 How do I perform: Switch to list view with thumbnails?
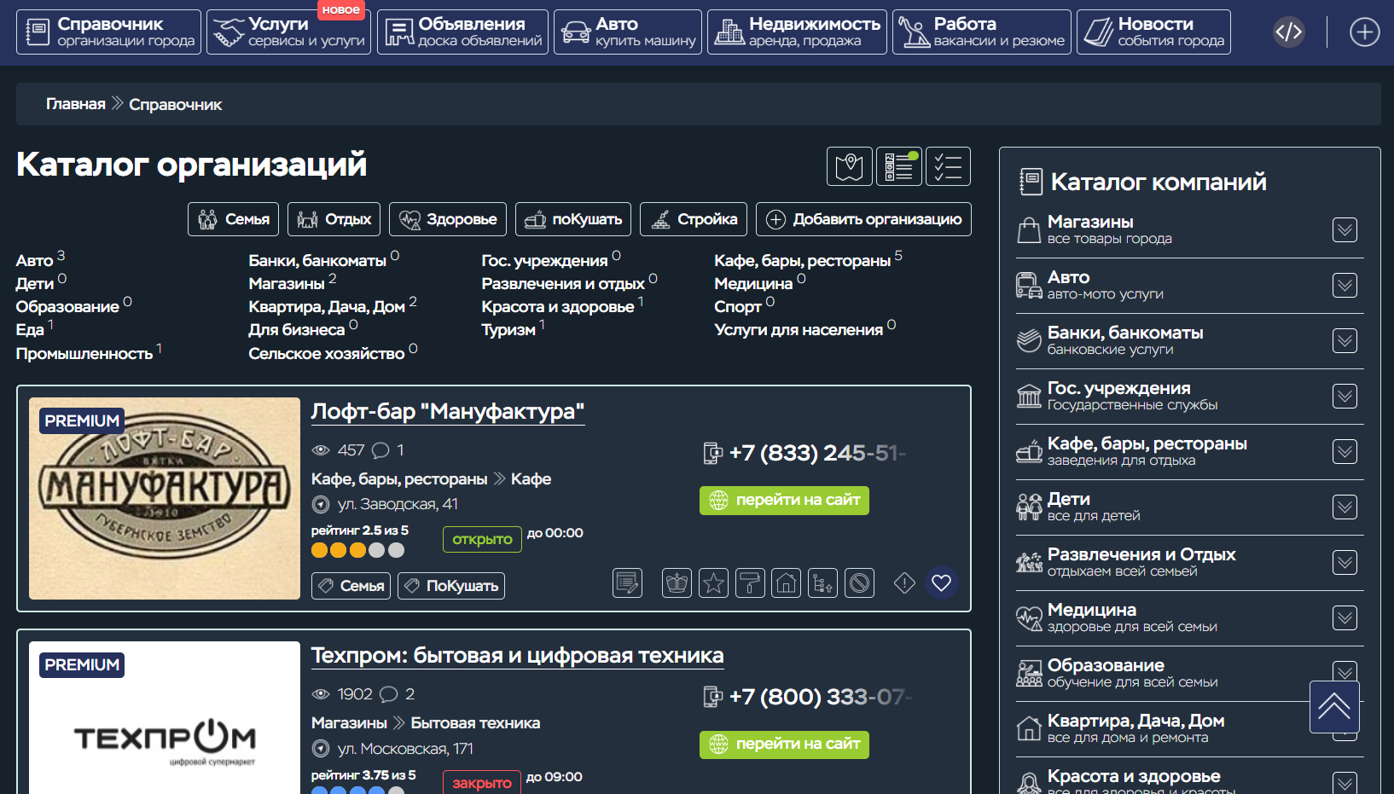point(898,166)
